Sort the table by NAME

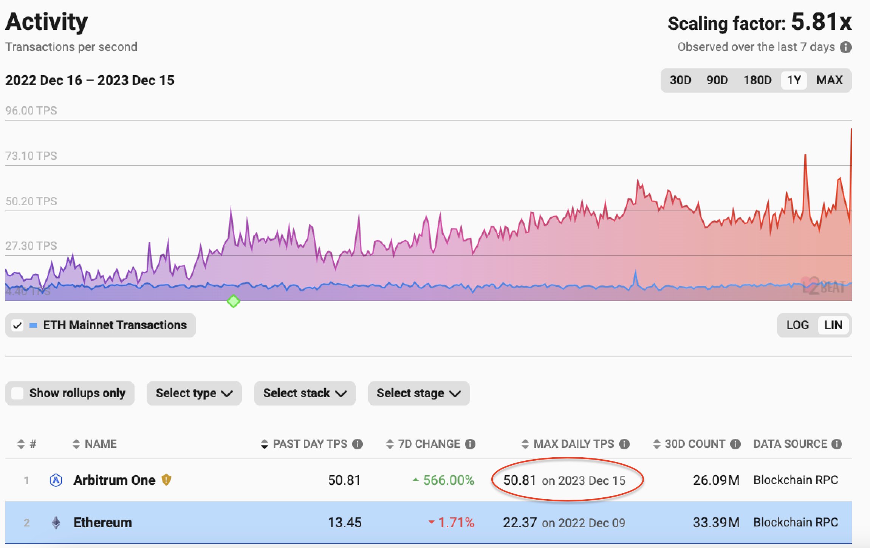click(x=76, y=444)
